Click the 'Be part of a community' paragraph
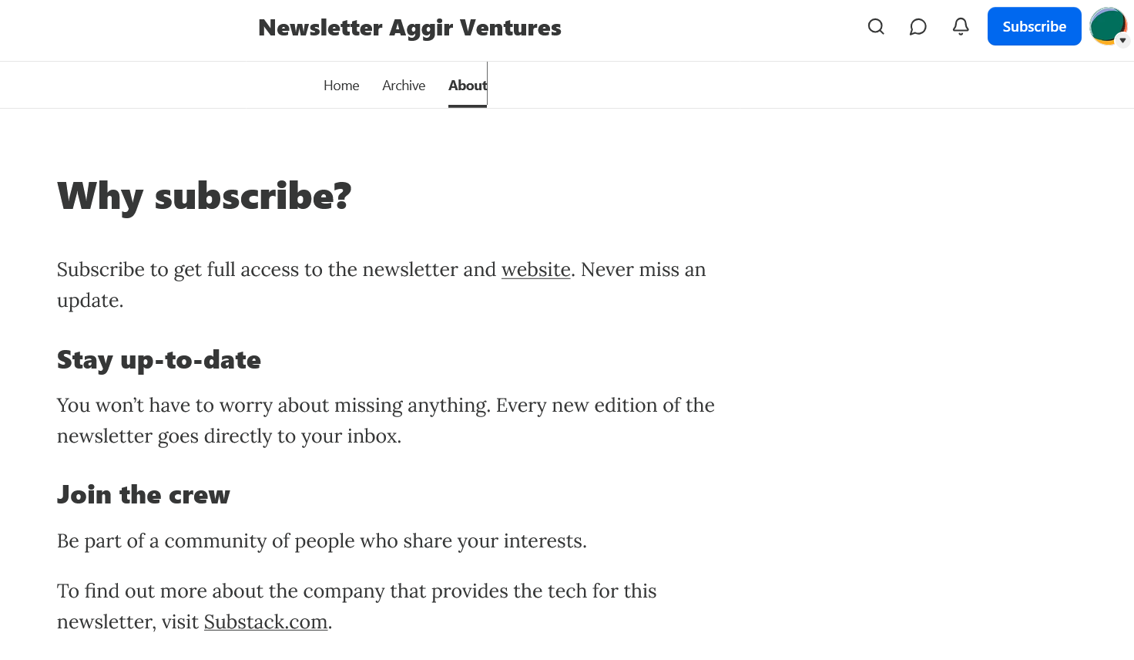The image size is (1134, 660). pos(322,541)
